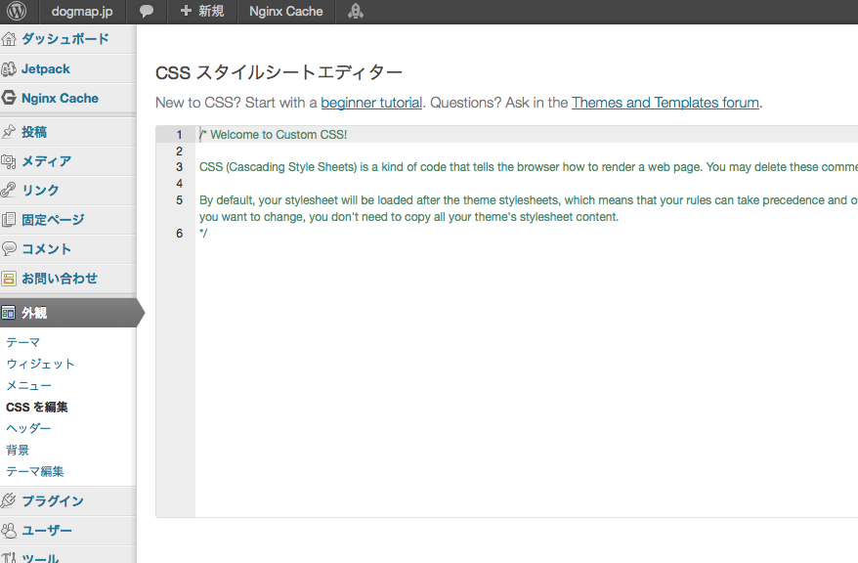Open the dogmap.jp site menu

82,12
